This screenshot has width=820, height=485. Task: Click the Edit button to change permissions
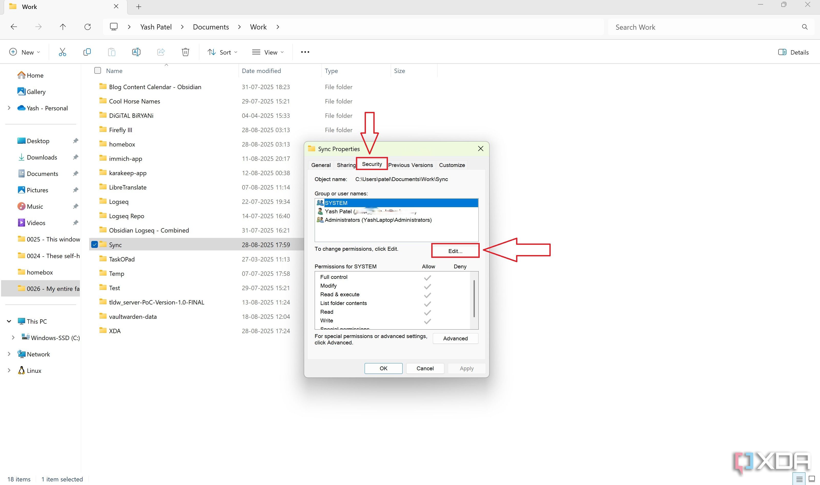pyautogui.click(x=455, y=251)
